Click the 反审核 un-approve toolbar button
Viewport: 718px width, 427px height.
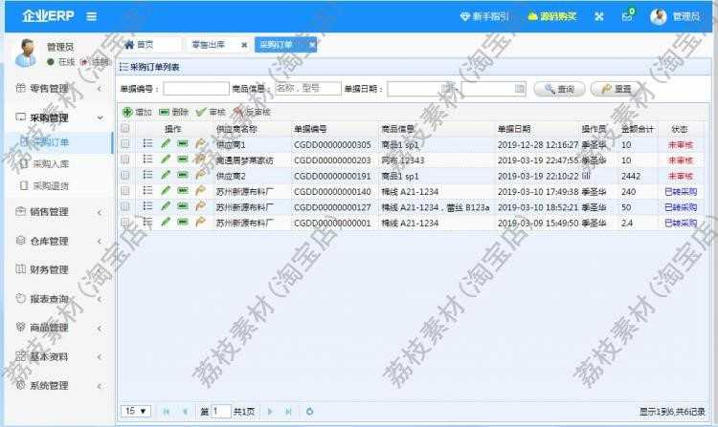pyautogui.click(x=252, y=112)
